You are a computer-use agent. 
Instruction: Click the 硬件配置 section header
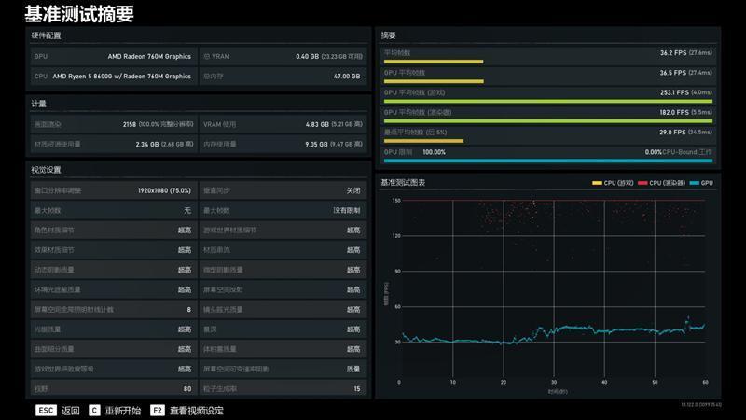pyautogui.click(x=48, y=35)
